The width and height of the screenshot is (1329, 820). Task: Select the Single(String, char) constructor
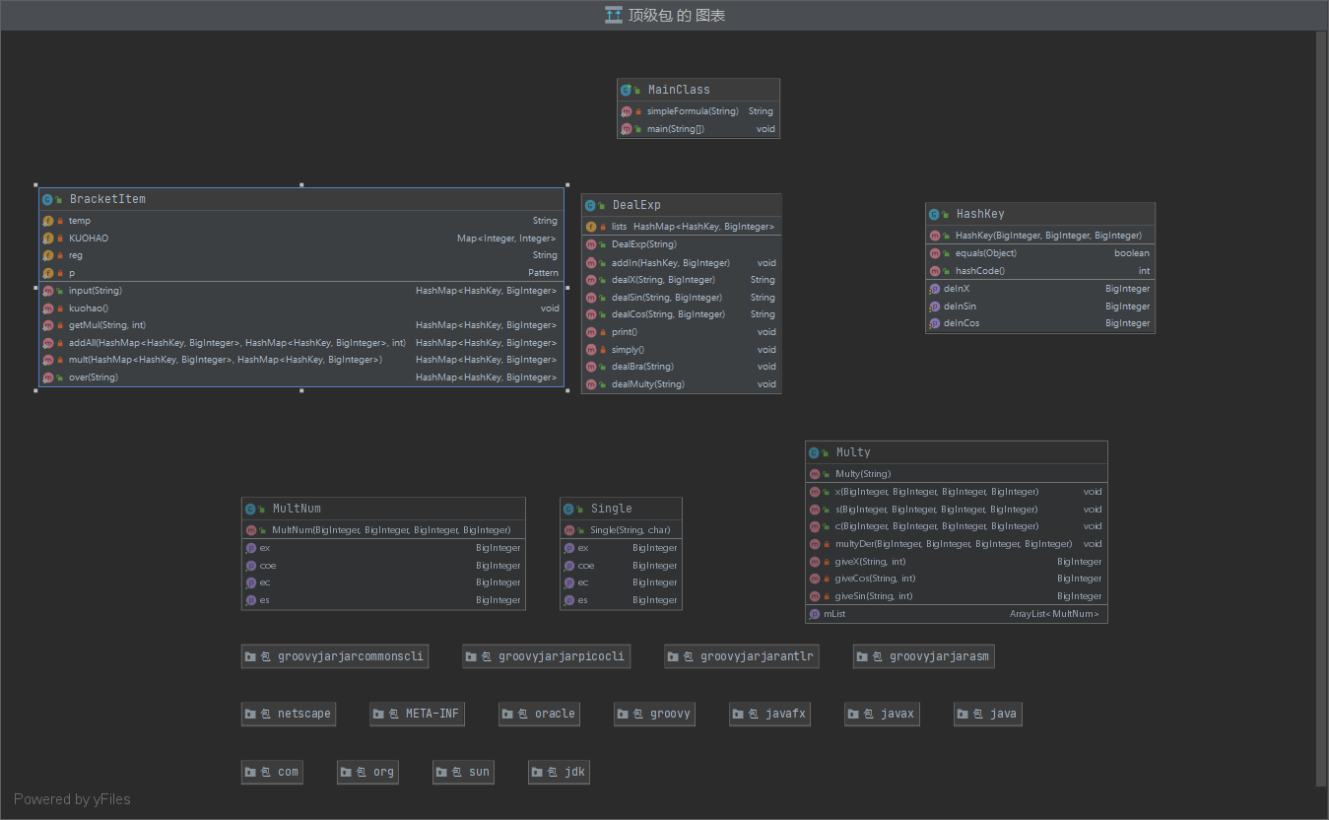pyautogui.click(x=621, y=530)
